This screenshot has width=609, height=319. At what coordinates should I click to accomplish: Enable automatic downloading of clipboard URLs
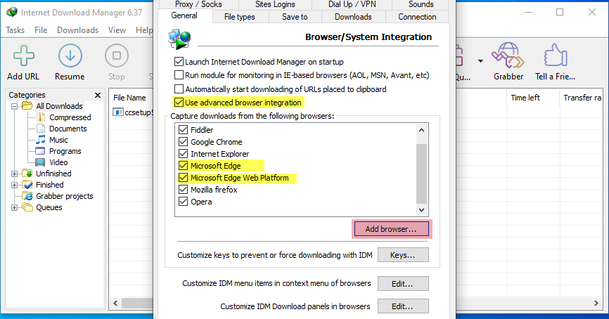point(179,89)
